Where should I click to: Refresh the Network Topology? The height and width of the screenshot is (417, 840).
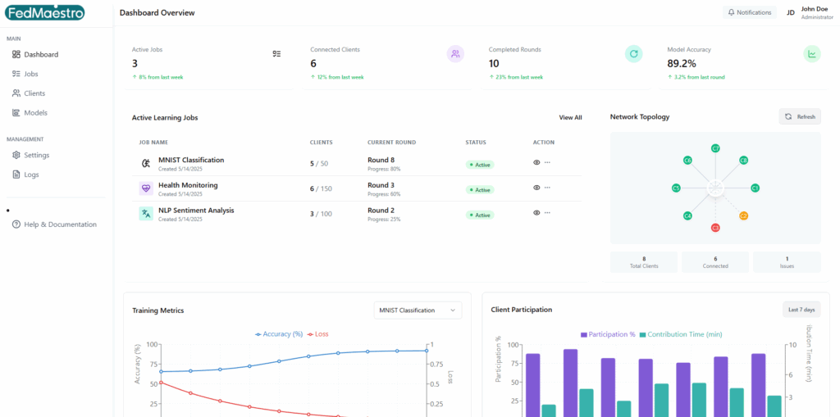point(799,116)
